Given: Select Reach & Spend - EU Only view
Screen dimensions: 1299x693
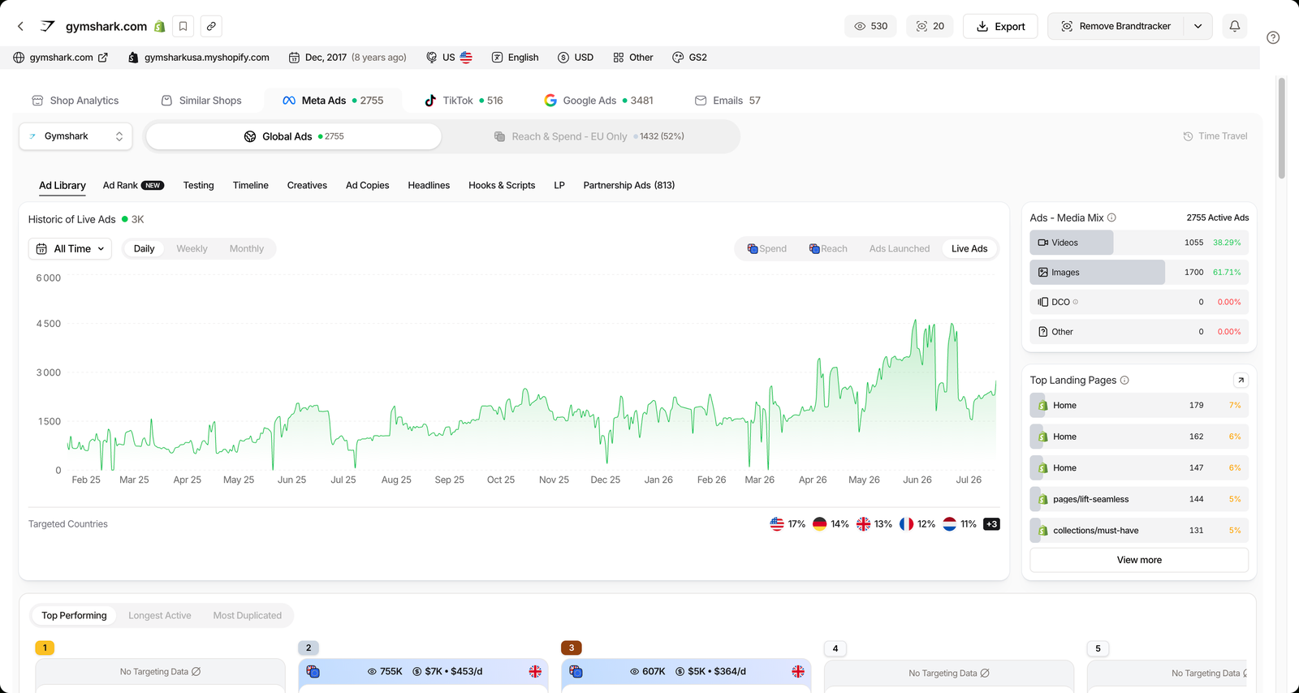Looking at the screenshot, I should tap(589, 136).
